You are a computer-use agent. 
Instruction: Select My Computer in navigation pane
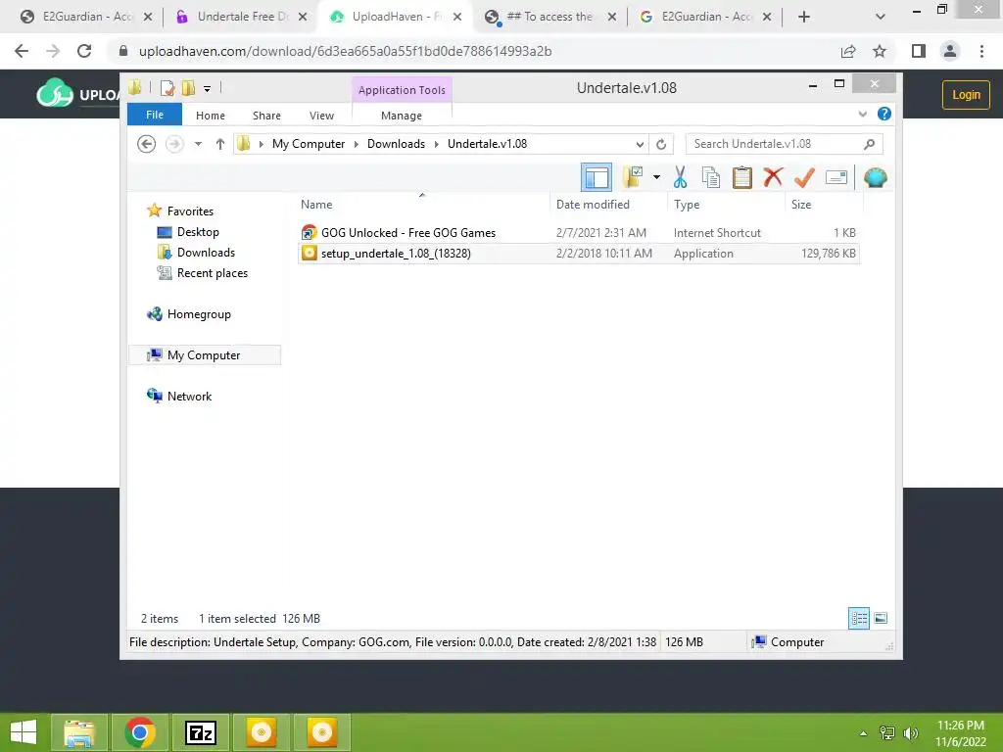point(204,354)
